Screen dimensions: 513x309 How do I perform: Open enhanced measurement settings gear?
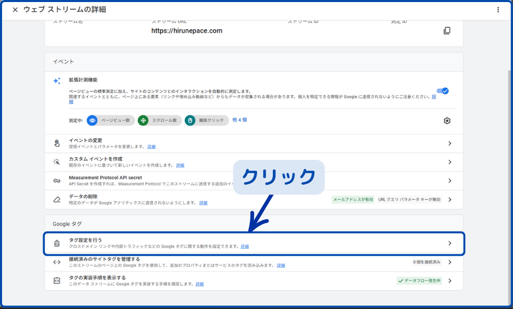(x=447, y=121)
